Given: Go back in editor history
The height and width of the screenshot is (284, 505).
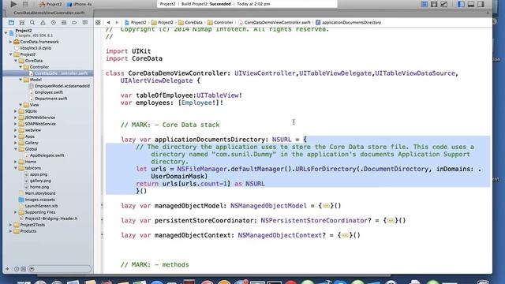Looking at the screenshot, I should pyautogui.click(x=109, y=23).
